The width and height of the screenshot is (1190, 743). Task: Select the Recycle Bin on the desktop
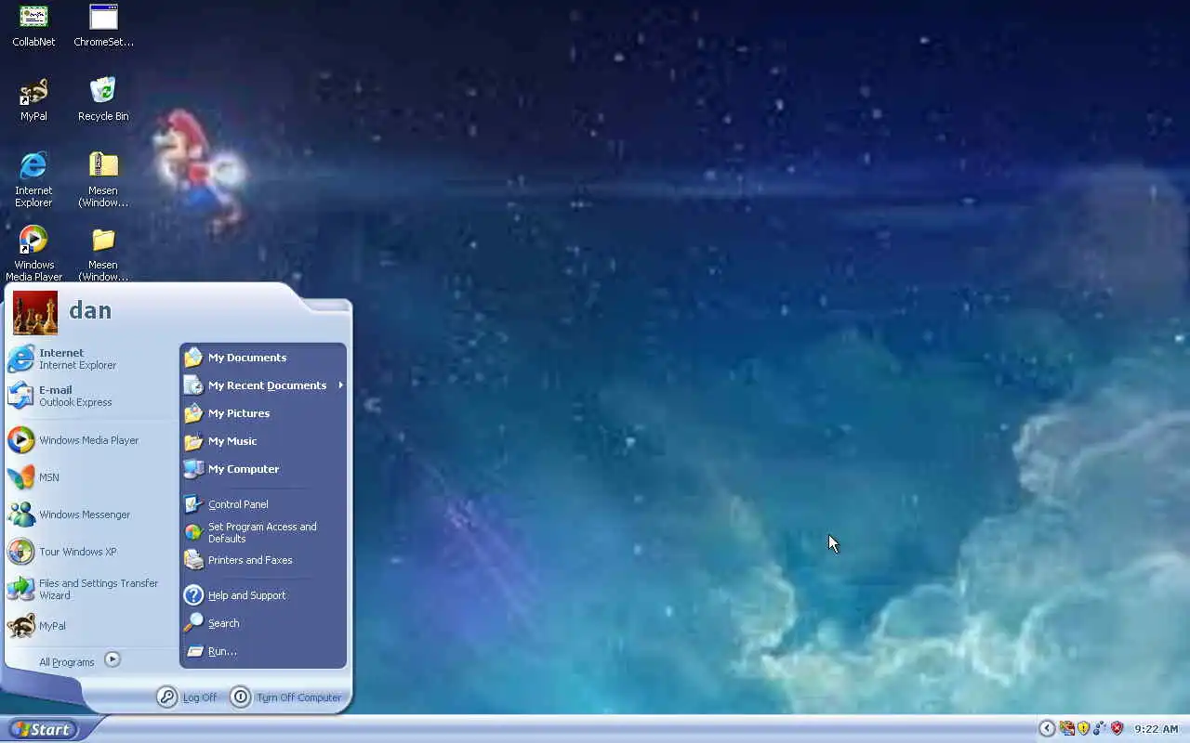pyautogui.click(x=103, y=99)
